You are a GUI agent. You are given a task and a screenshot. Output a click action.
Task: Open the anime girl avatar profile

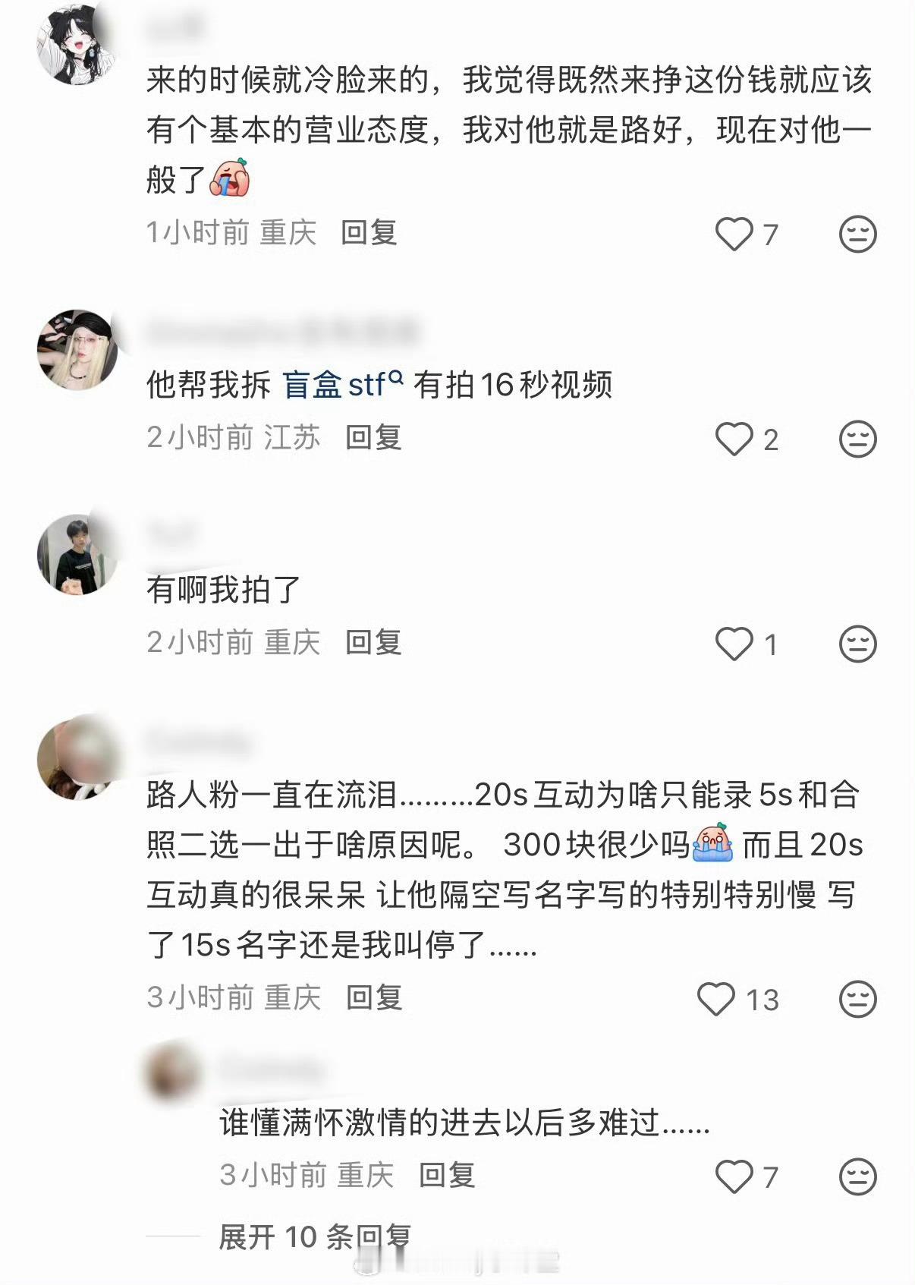click(x=77, y=45)
